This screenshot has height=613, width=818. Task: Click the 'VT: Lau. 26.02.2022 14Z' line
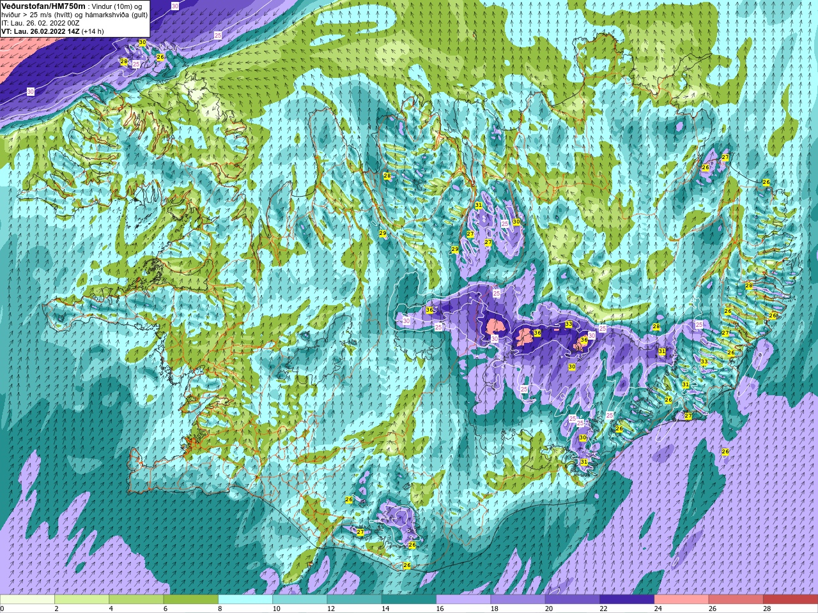[40, 31]
